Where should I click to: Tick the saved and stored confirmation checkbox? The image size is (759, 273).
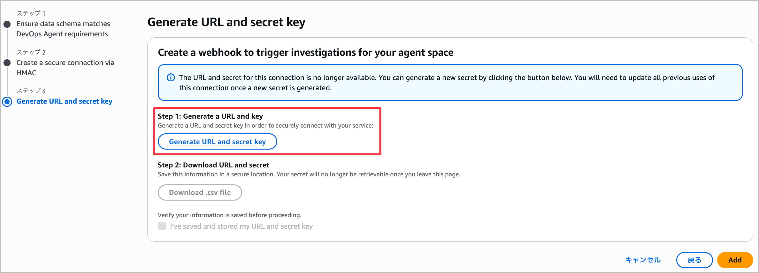[162, 226]
